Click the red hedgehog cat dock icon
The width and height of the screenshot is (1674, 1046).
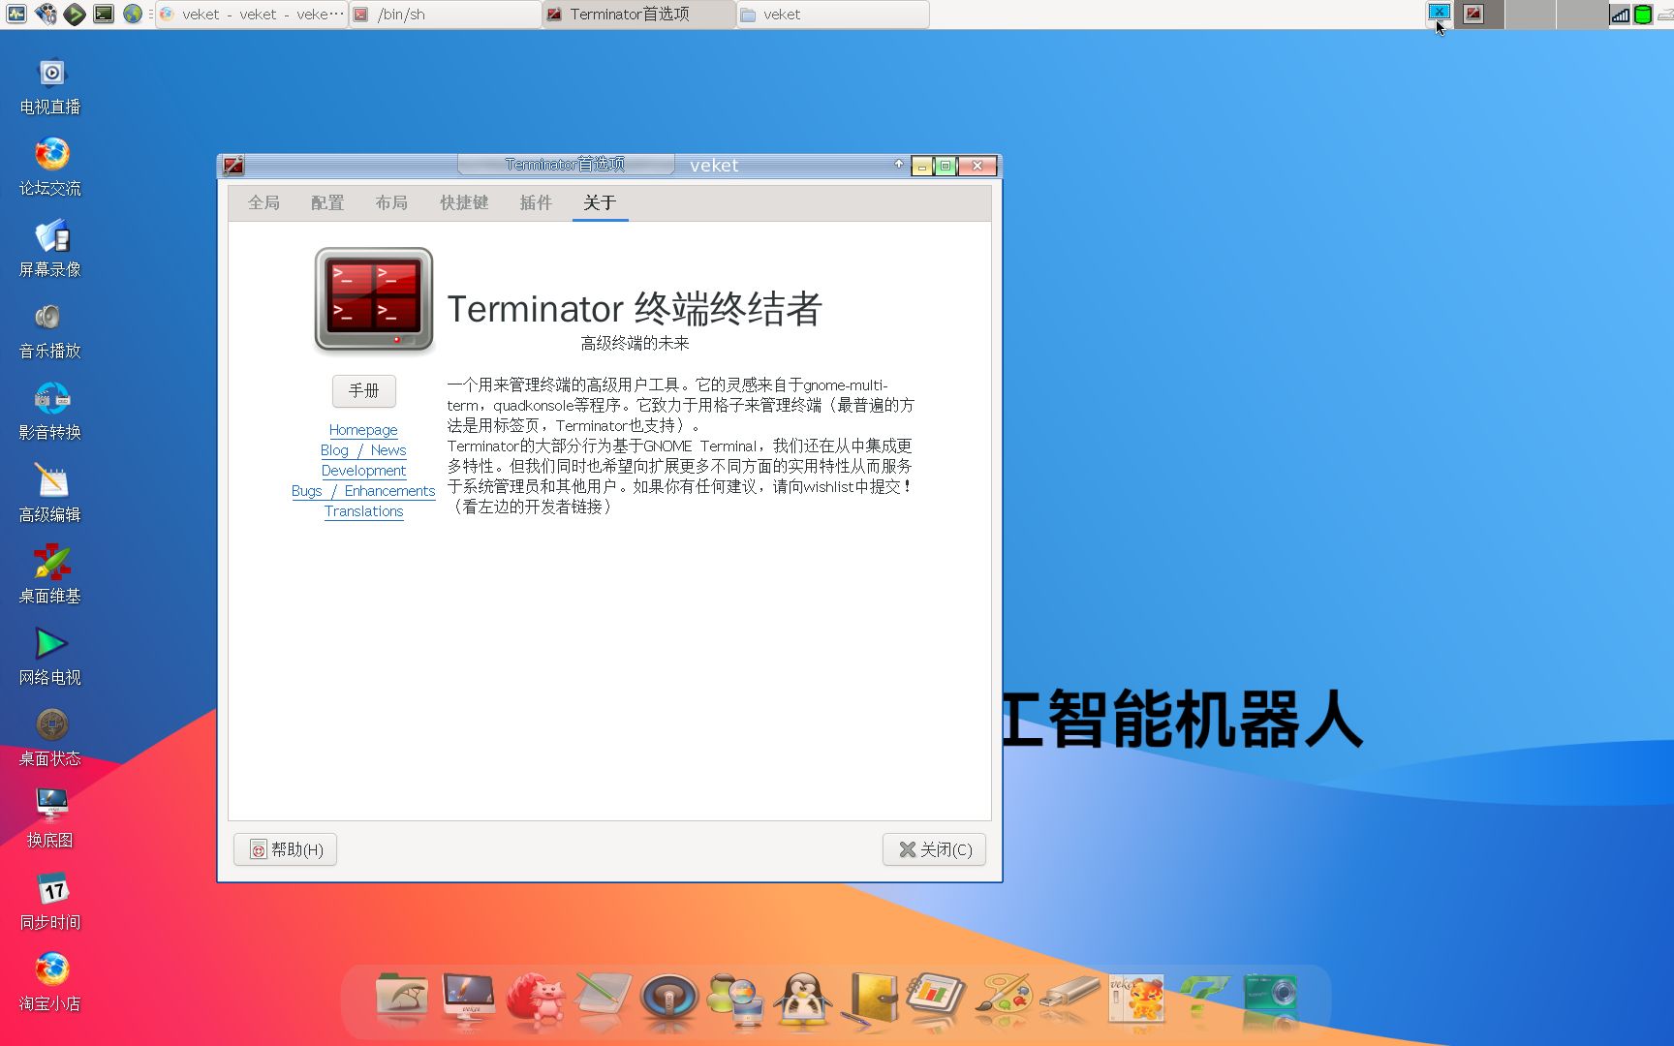coord(535,998)
